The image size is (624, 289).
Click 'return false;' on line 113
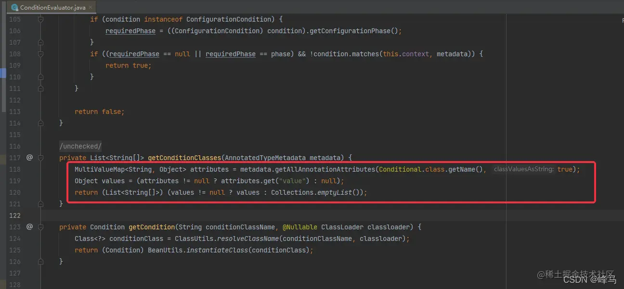click(100, 112)
